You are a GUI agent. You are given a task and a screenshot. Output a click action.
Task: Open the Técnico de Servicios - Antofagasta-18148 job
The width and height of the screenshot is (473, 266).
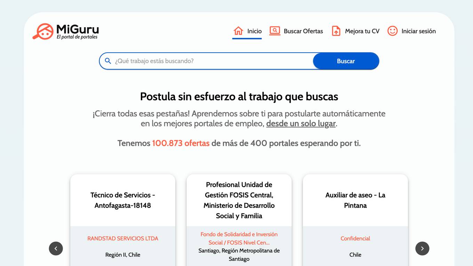123,200
